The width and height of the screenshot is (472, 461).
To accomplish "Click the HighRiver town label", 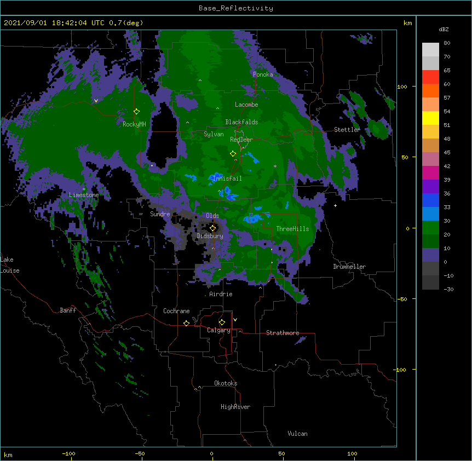I will coord(235,407).
